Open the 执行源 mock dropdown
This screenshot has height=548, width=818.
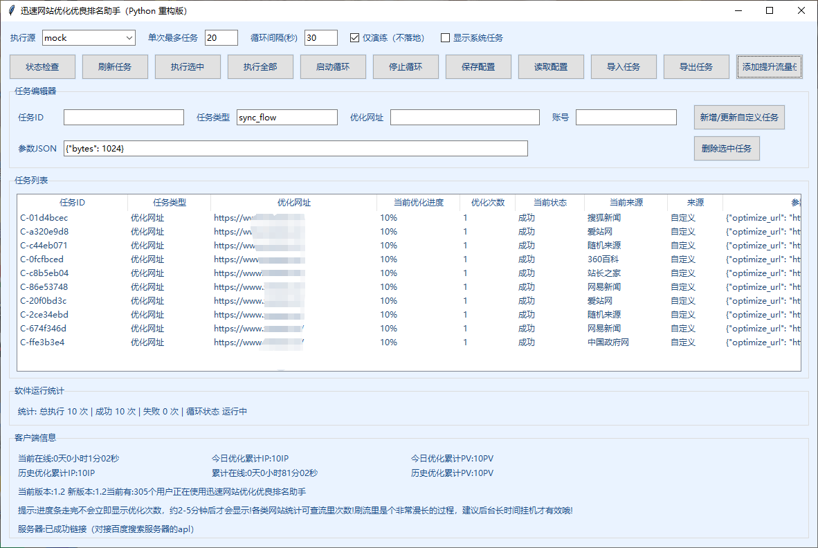(89, 38)
